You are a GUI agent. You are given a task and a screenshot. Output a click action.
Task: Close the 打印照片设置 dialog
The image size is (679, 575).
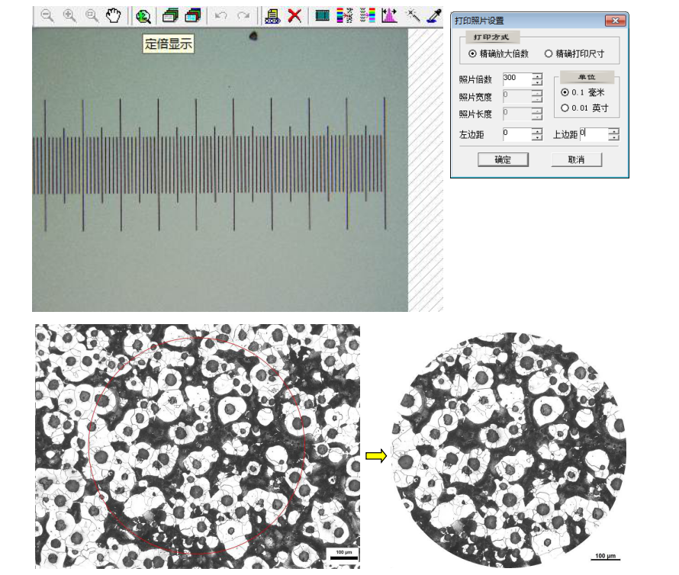coord(615,21)
